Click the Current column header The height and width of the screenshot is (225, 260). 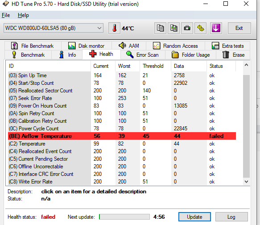pos(103,66)
